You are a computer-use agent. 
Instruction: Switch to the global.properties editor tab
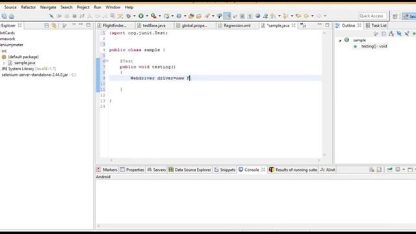[194, 25]
